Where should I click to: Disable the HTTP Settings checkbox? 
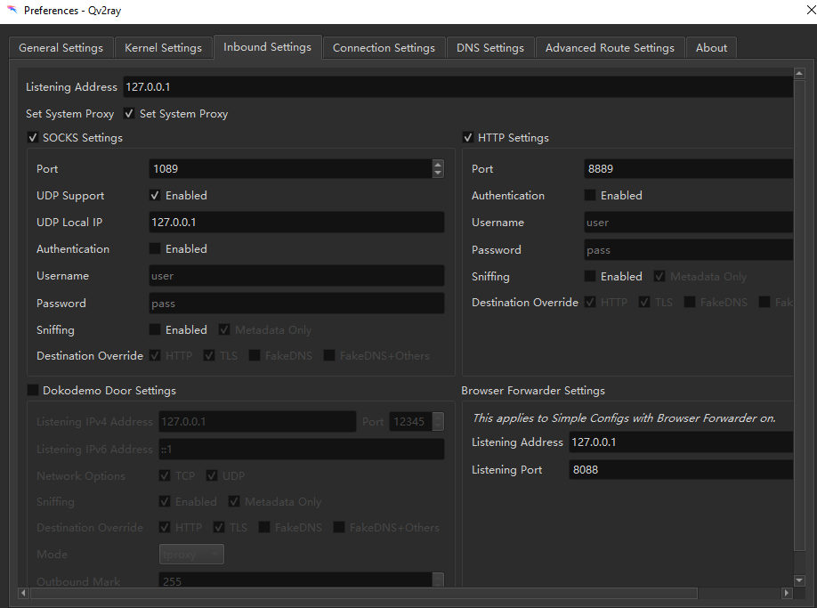pos(468,138)
